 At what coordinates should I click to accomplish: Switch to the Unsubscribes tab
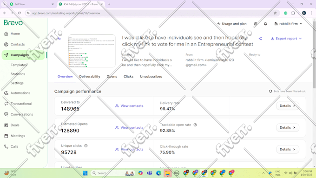(151, 77)
